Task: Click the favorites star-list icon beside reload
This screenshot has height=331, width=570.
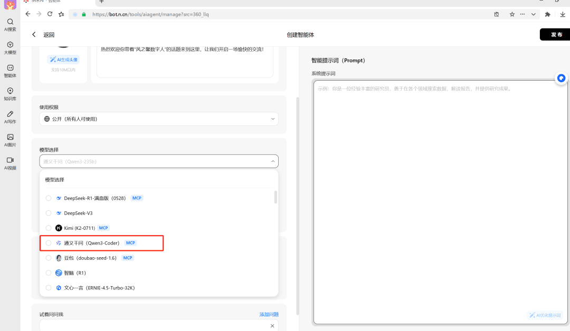Action: click(61, 14)
